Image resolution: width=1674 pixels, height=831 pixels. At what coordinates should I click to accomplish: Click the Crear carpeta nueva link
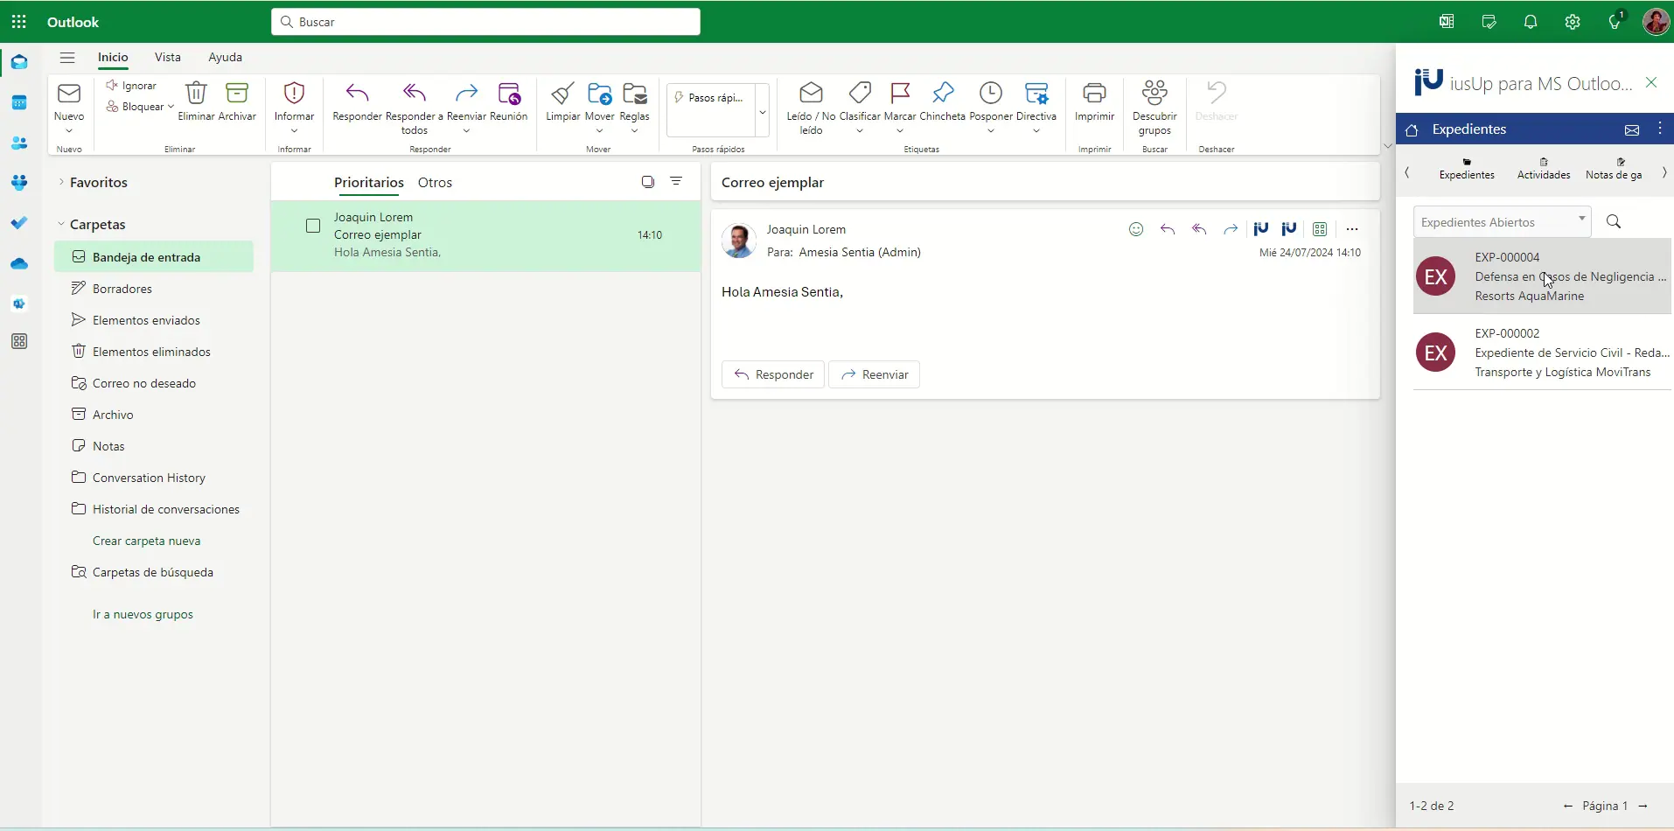(146, 541)
